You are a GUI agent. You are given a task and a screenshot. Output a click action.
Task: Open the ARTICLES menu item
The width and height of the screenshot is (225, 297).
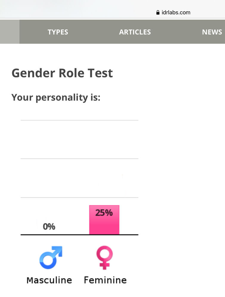click(x=135, y=32)
